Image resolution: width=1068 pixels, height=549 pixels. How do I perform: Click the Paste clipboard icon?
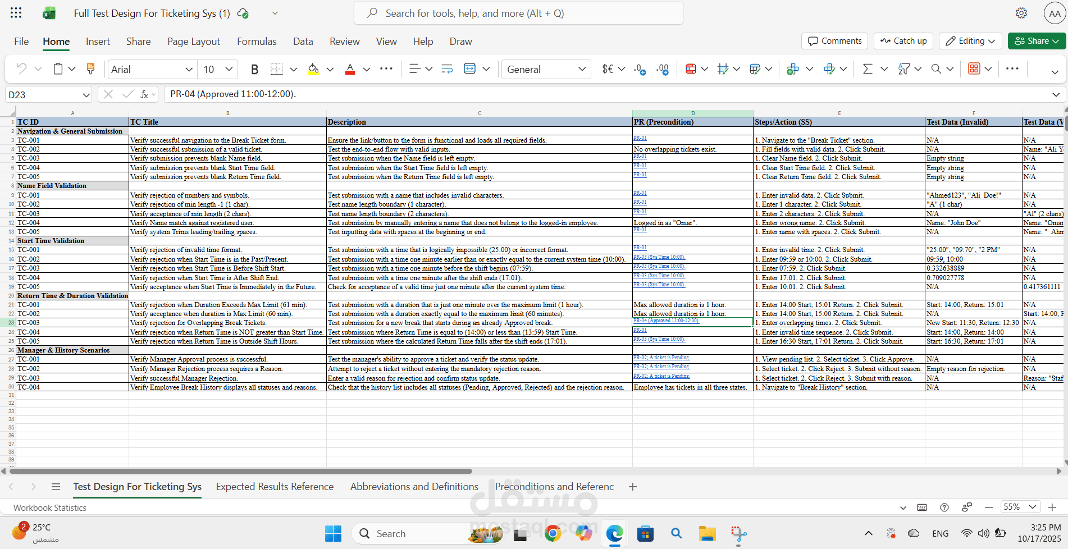point(58,69)
